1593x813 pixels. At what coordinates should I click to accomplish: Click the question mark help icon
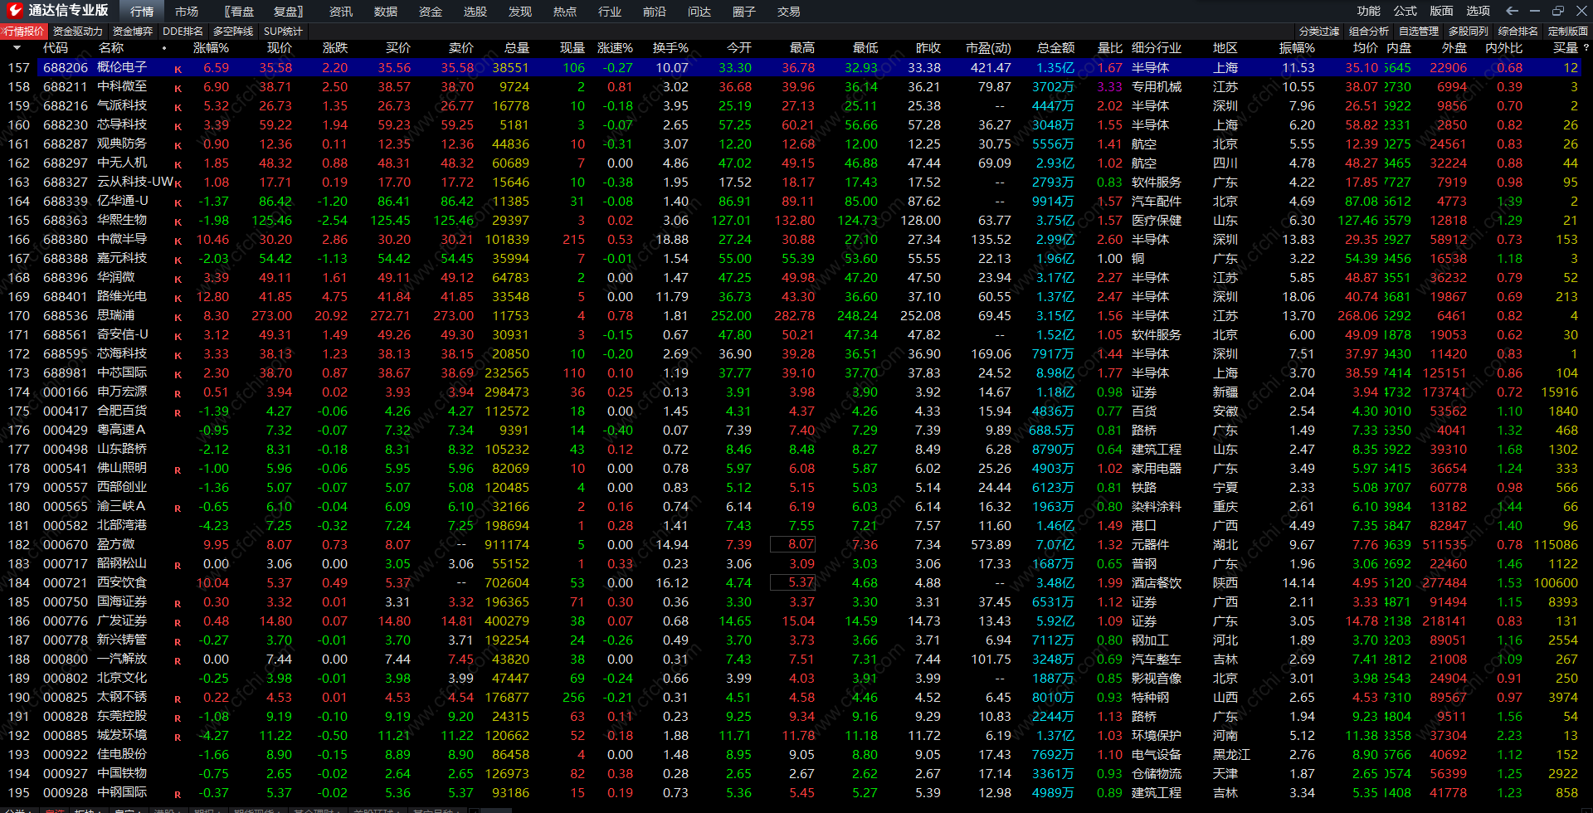pyautogui.click(x=1586, y=48)
